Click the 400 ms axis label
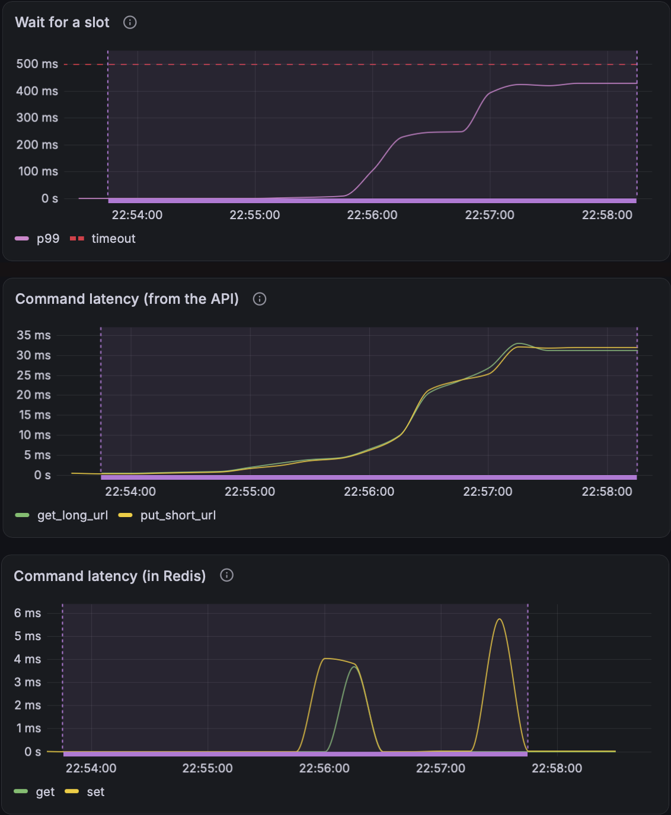Image resolution: width=671 pixels, height=815 pixels. coord(37,91)
